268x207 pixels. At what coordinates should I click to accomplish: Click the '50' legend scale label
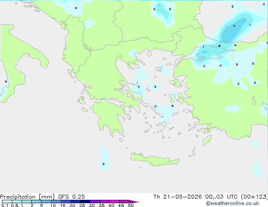click(x=131, y=205)
